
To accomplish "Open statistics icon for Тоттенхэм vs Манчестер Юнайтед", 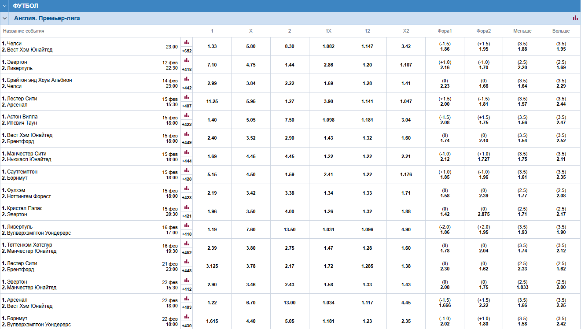I will click(187, 244).
